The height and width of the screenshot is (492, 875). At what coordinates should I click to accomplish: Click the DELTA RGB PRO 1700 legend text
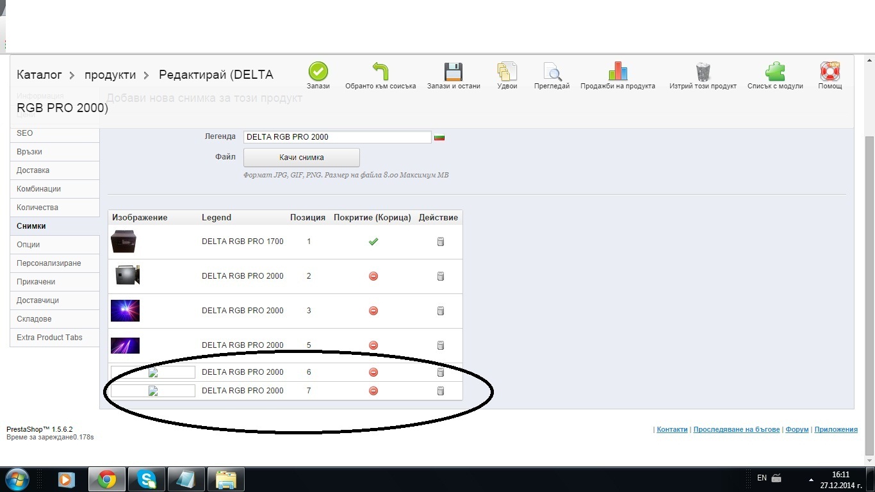pyautogui.click(x=243, y=242)
